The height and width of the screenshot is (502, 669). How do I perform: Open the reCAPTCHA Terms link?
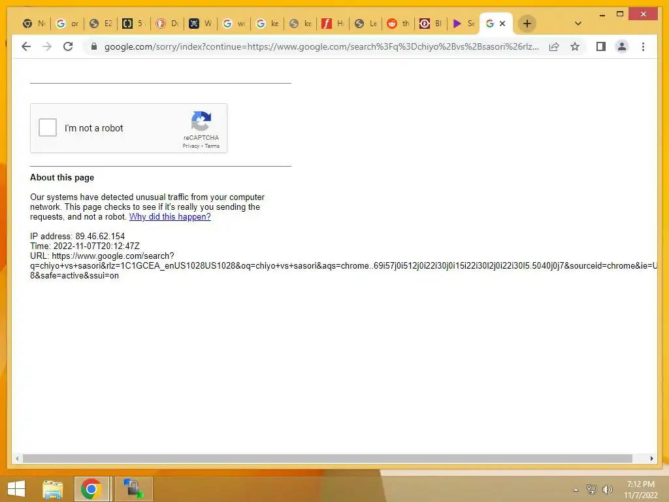click(x=212, y=146)
